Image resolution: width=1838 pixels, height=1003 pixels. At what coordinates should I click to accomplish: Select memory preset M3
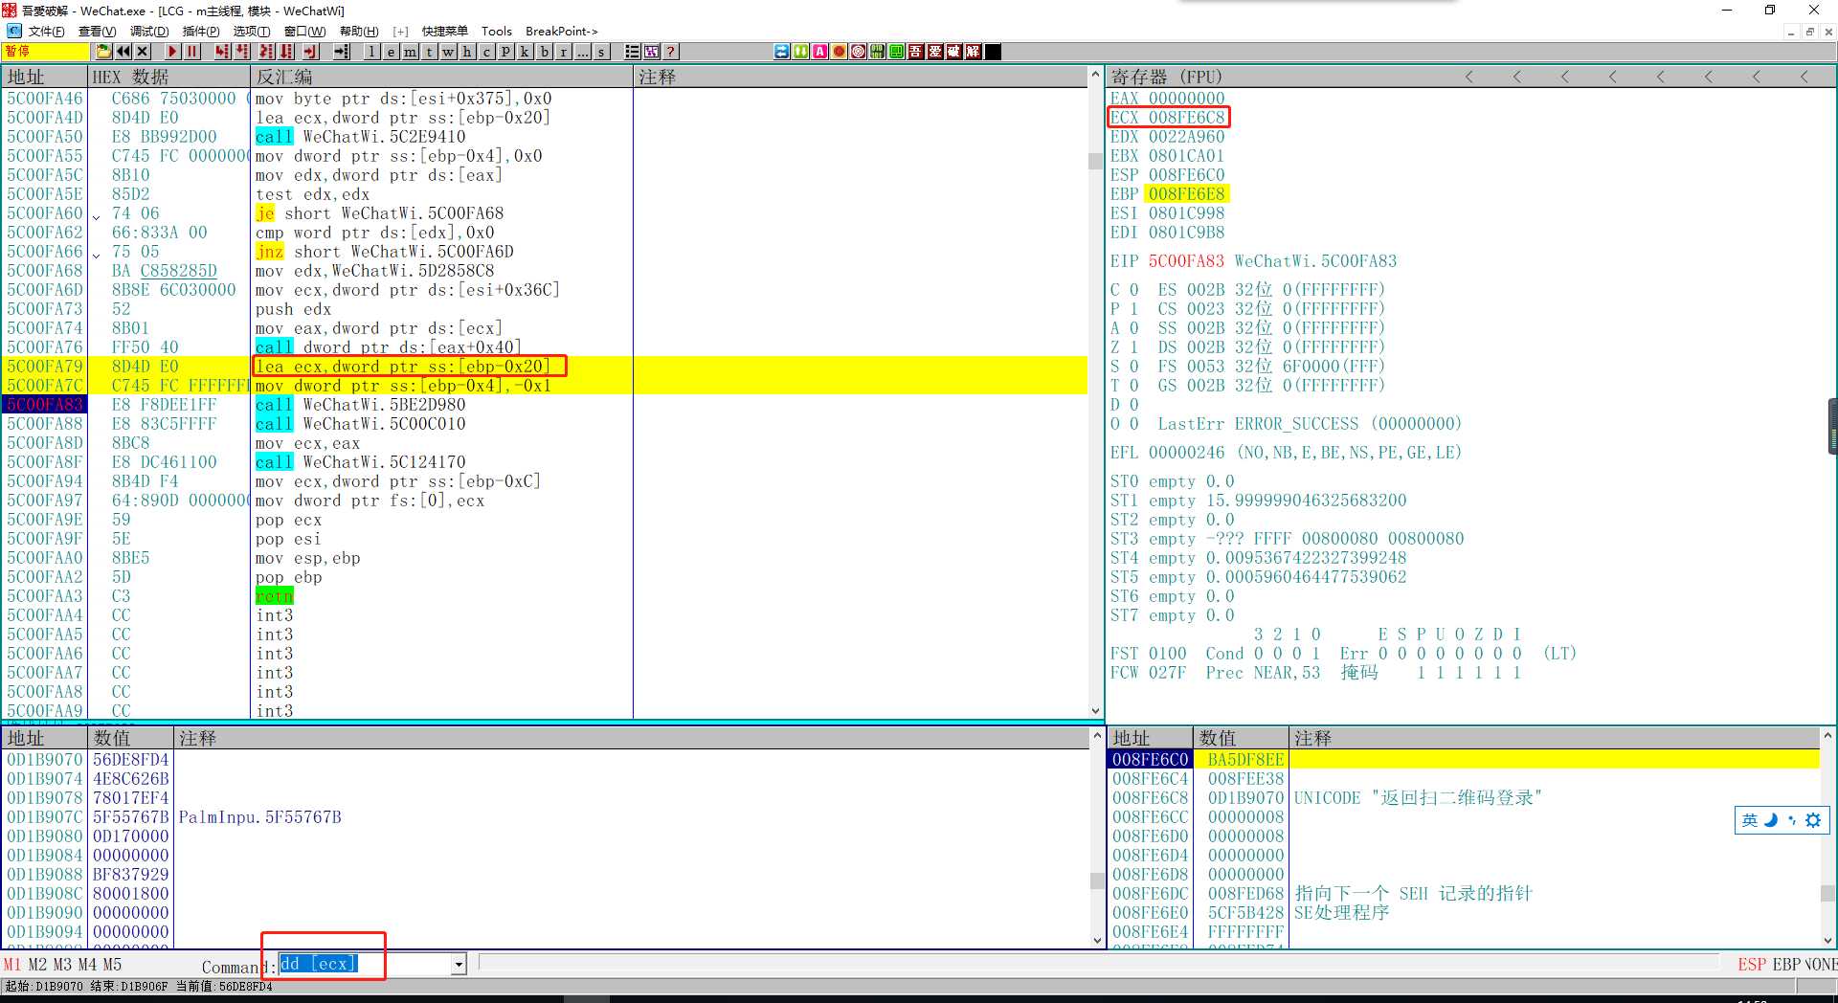(x=62, y=965)
